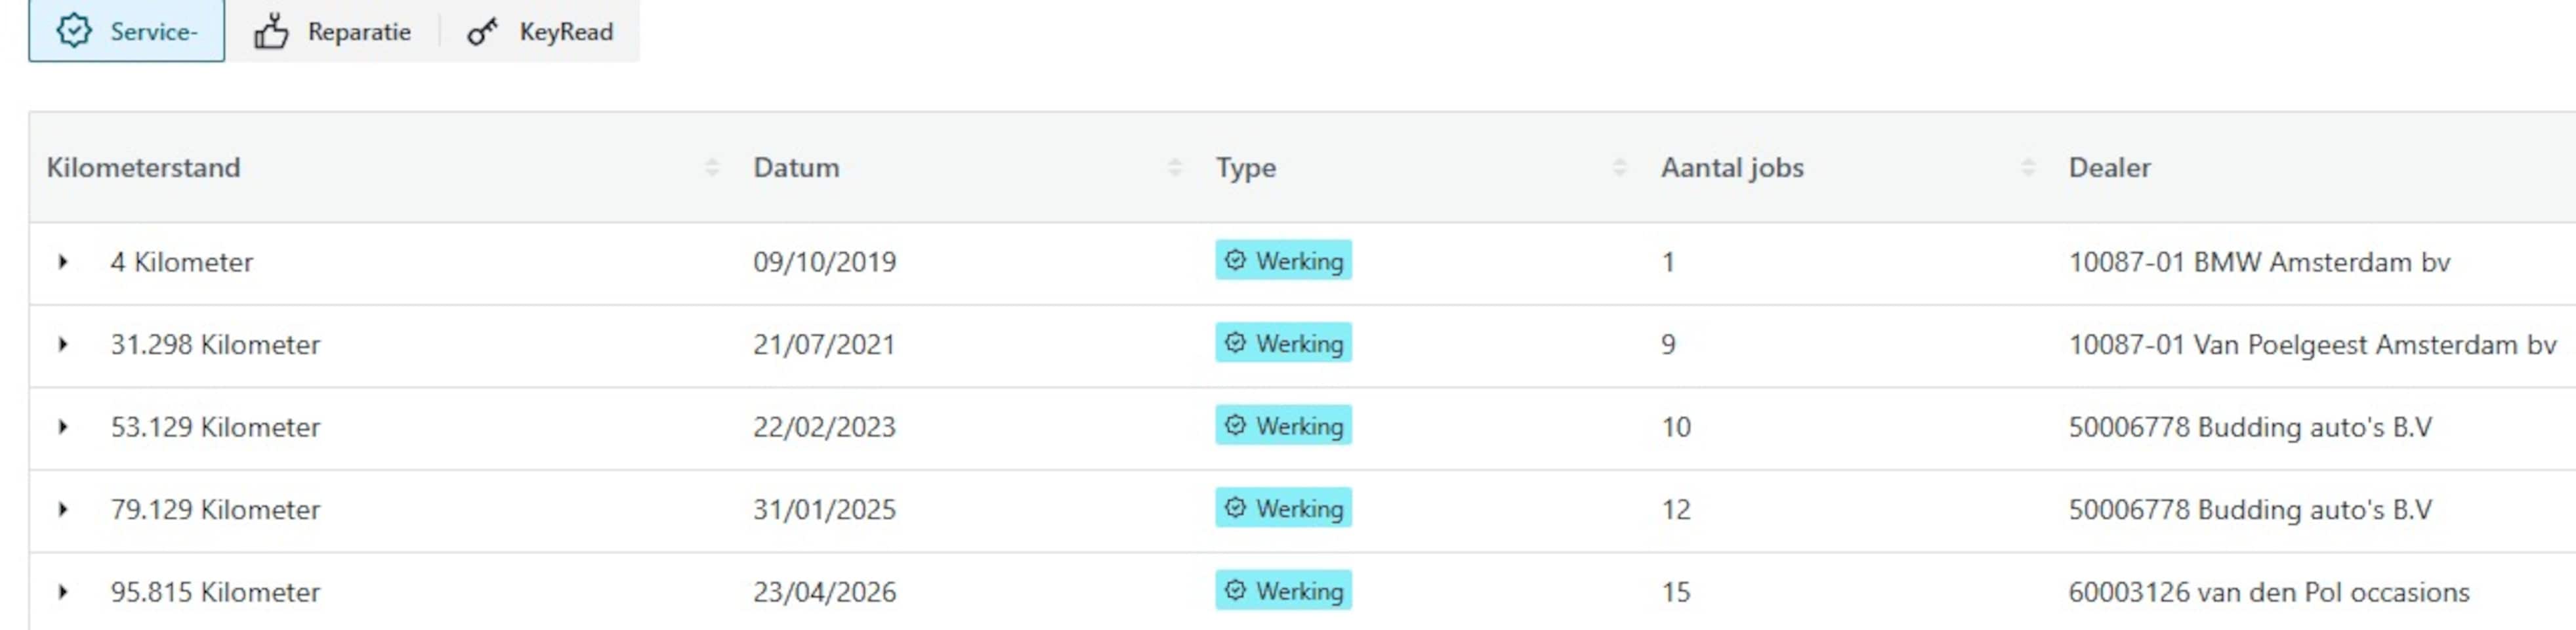The height and width of the screenshot is (630, 2576).
Task: Click the Werking badge for 23/04/2026
Action: pyautogui.click(x=1283, y=591)
